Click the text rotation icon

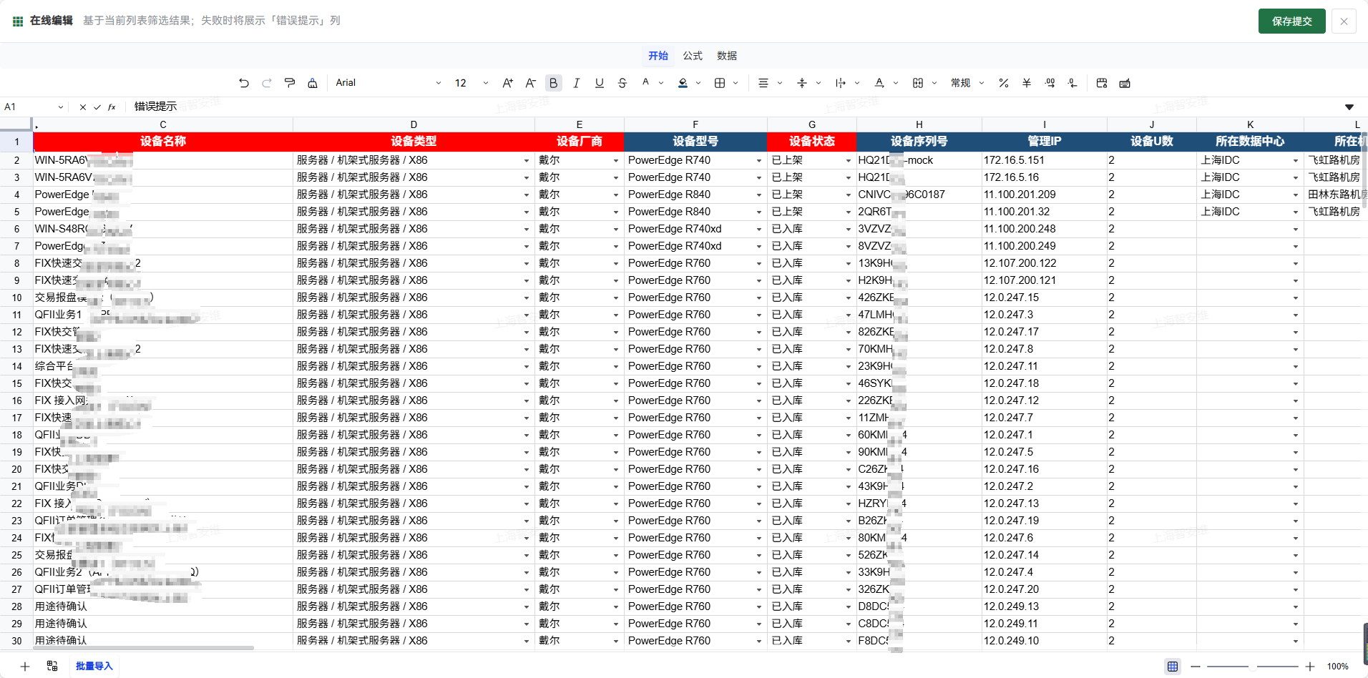tap(879, 83)
